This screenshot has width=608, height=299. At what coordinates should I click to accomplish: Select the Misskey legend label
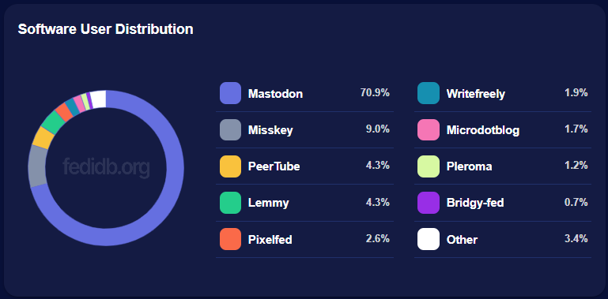tap(270, 130)
